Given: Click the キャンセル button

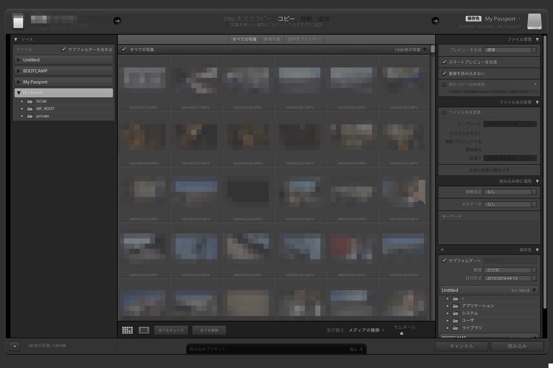Looking at the screenshot, I should click(x=462, y=346).
